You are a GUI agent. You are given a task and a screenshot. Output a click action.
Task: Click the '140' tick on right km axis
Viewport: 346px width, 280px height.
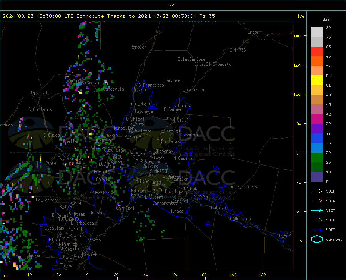coord(297,36)
